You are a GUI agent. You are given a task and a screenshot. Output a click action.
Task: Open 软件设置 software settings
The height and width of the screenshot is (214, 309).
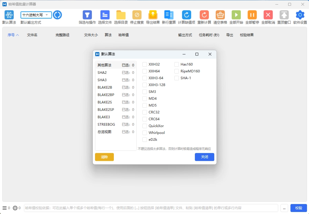click(300, 15)
